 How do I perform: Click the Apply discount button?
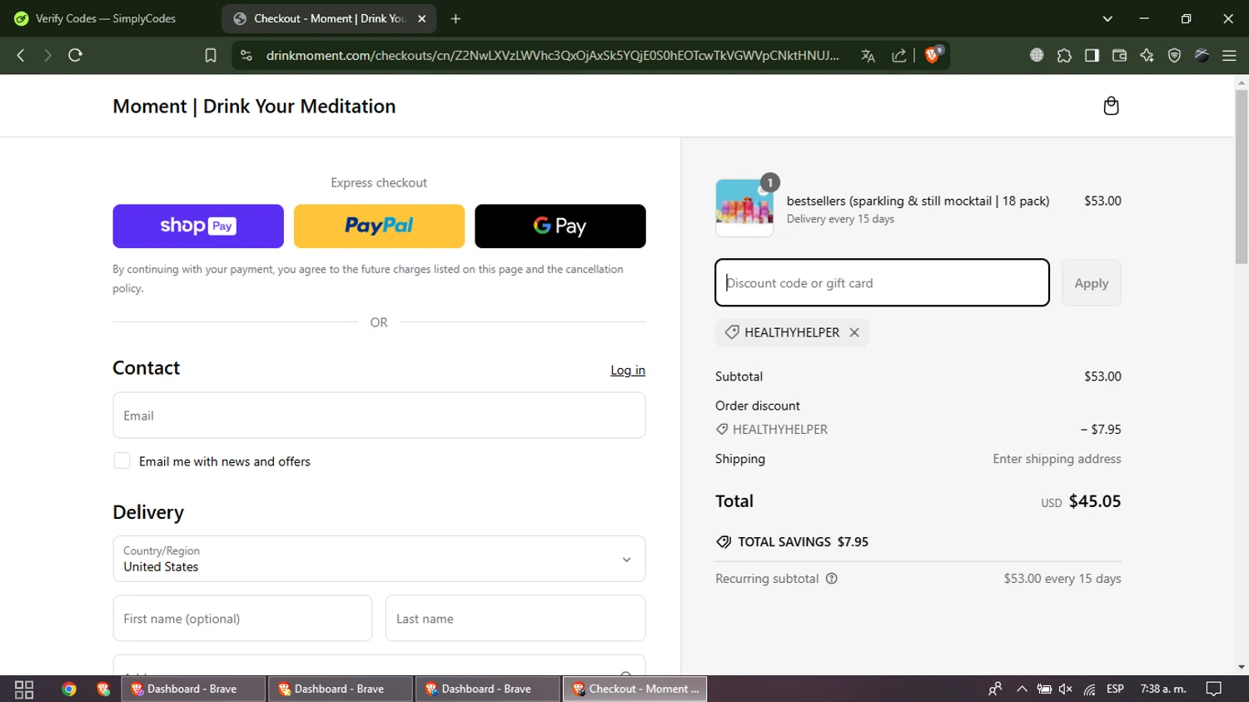click(x=1092, y=283)
